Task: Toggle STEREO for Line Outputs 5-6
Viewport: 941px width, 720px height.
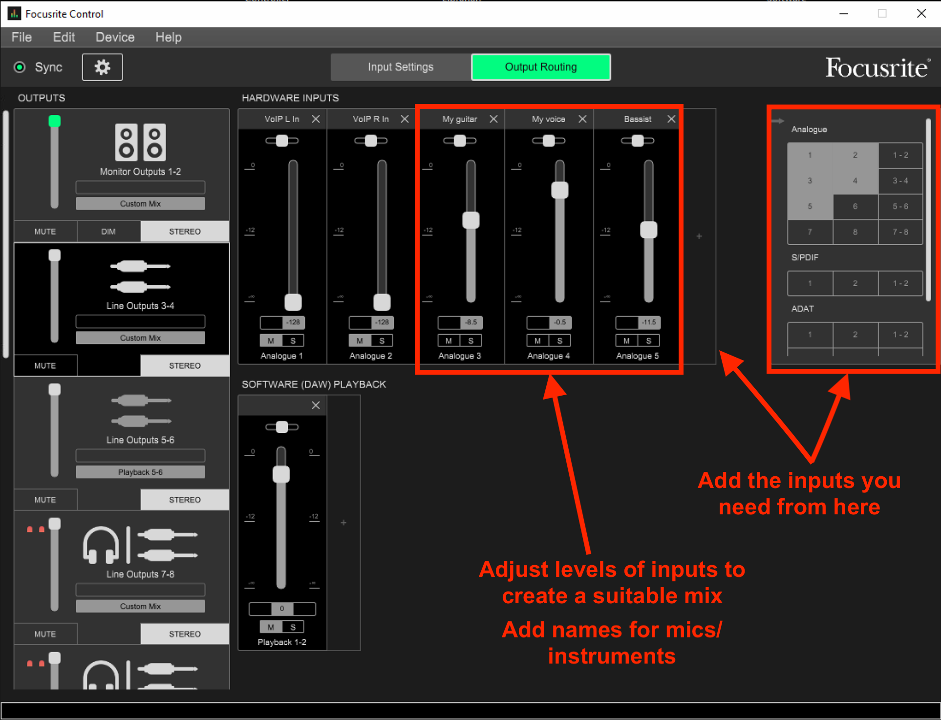Action: coord(185,500)
